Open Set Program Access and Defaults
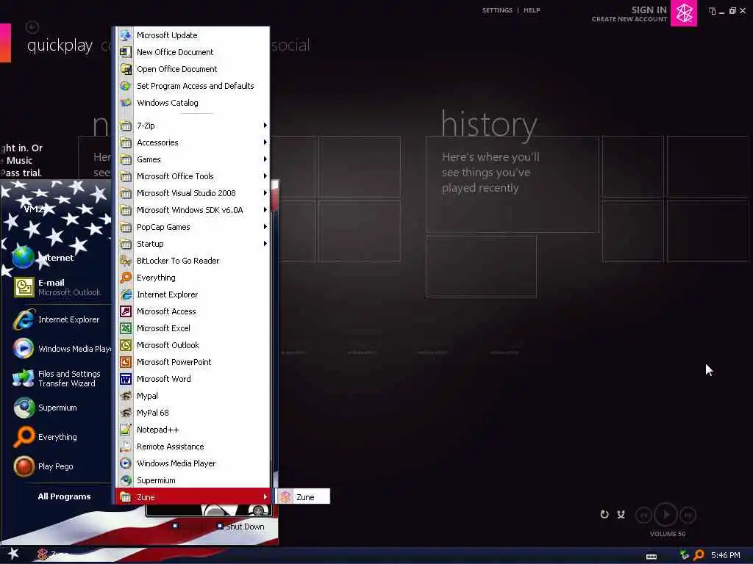Screen dimensions: 753x564 click(193, 86)
